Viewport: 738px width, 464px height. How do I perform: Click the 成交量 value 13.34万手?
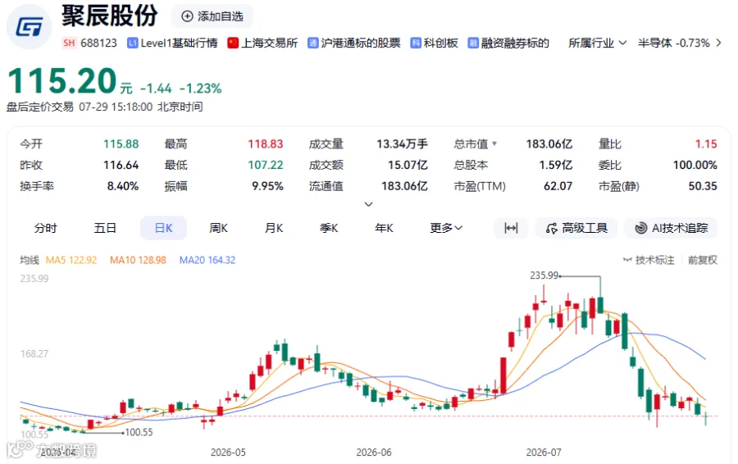pyautogui.click(x=402, y=144)
